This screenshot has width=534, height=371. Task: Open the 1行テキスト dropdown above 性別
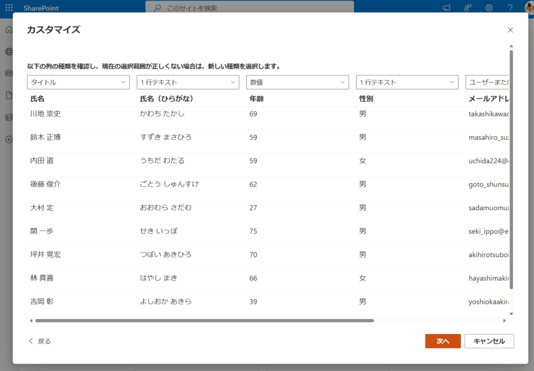pos(407,82)
